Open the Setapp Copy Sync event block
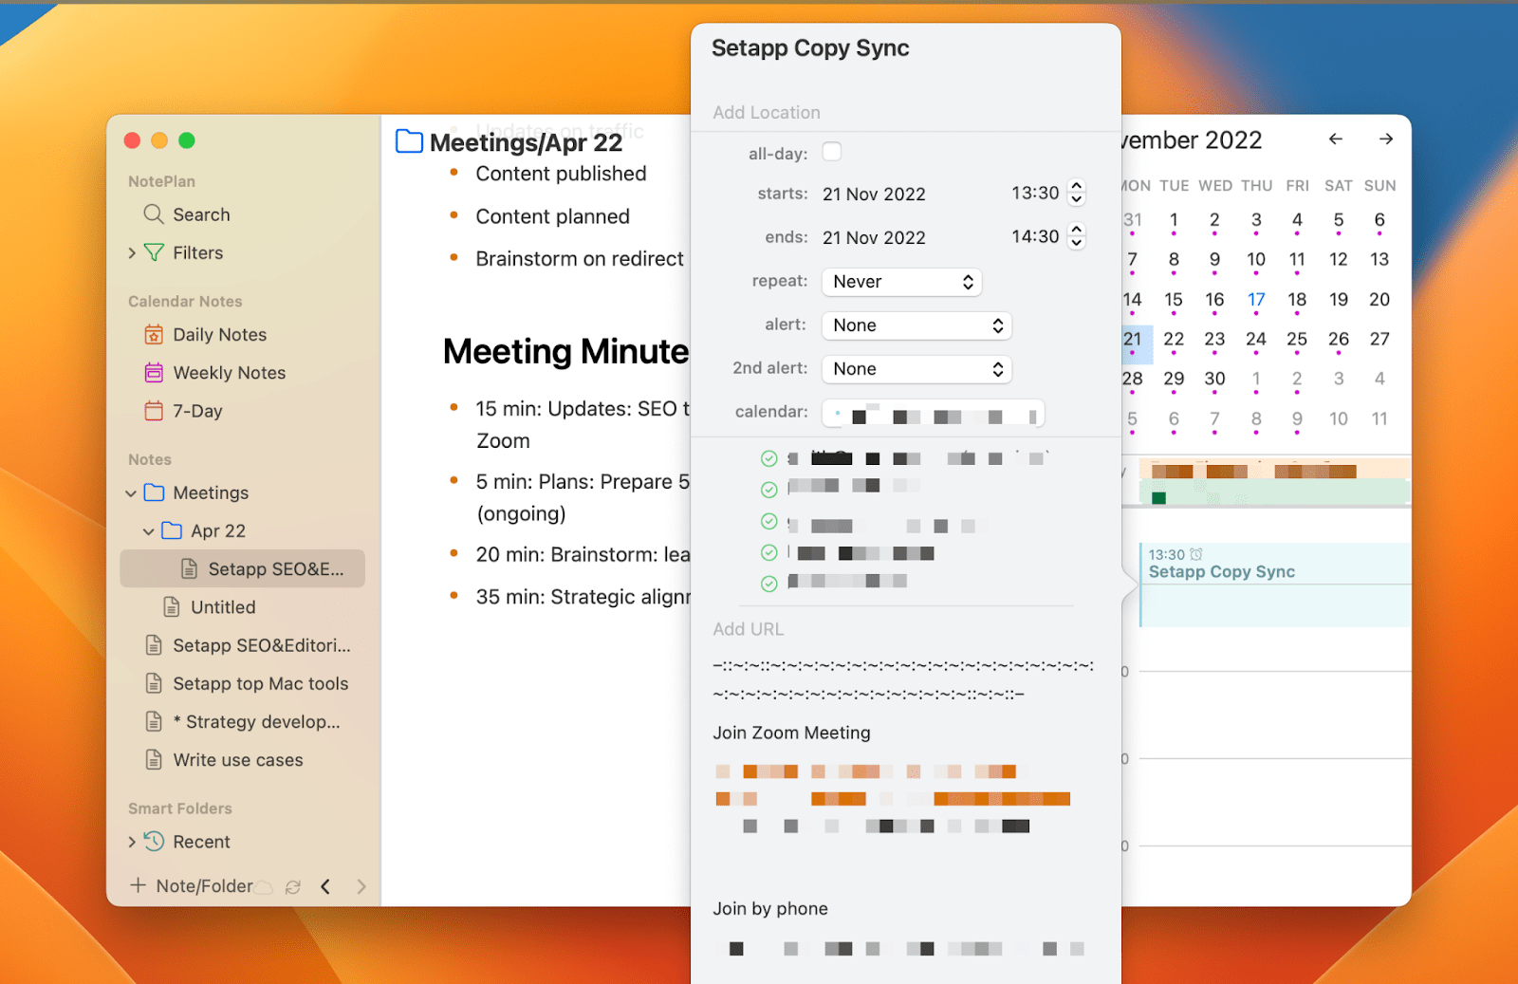The width and height of the screenshot is (1518, 984). [x=1274, y=585]
